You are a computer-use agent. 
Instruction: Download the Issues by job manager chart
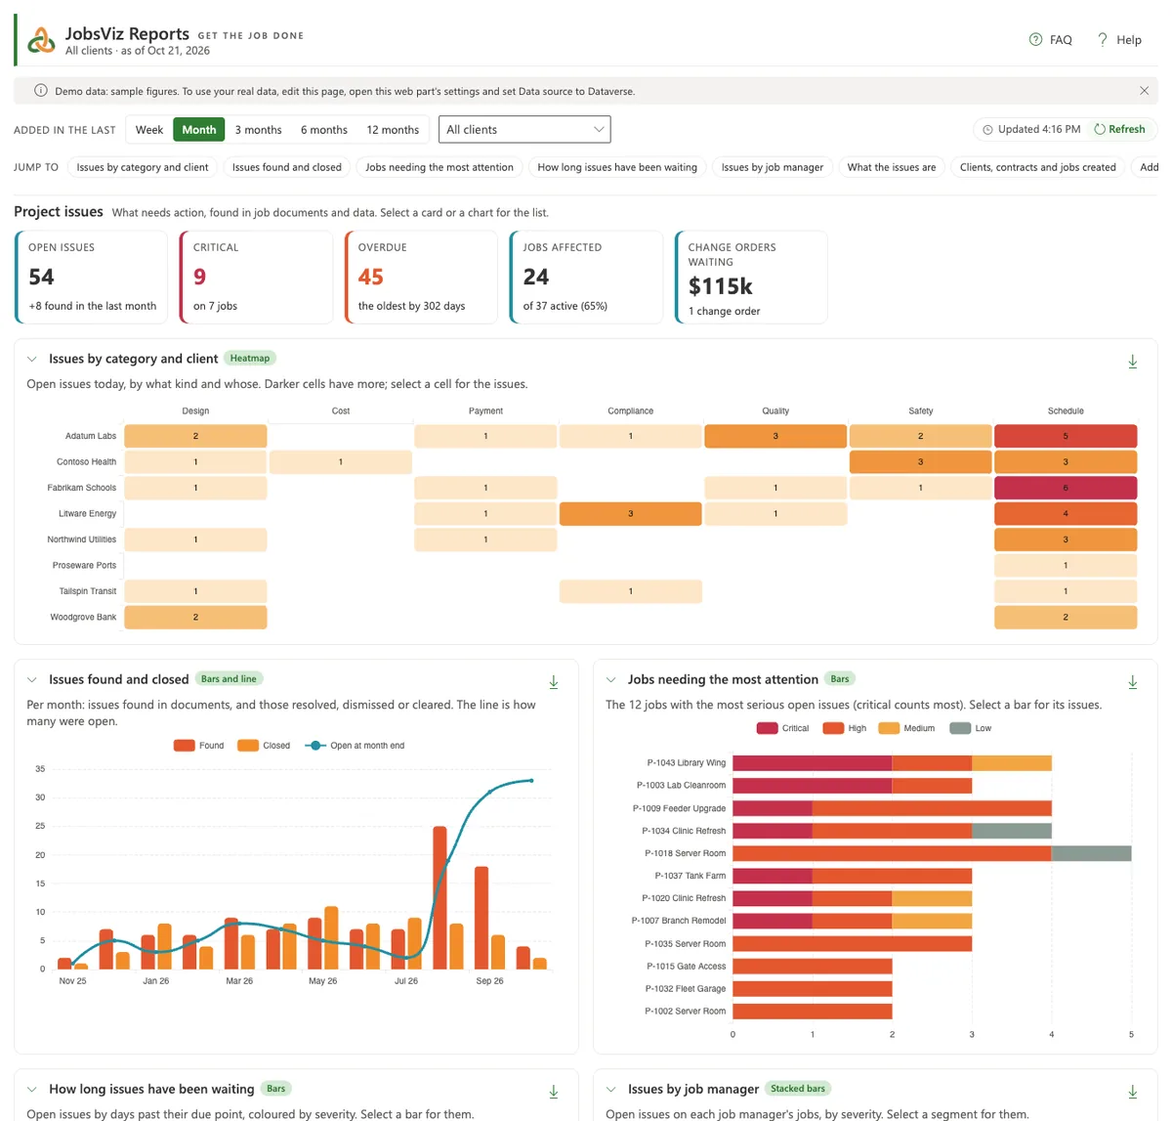(x=1133, y=1092)
